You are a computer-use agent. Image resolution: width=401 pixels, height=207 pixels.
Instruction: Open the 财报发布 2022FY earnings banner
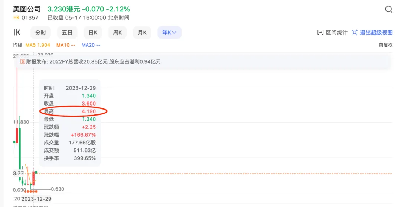[204, 62]
